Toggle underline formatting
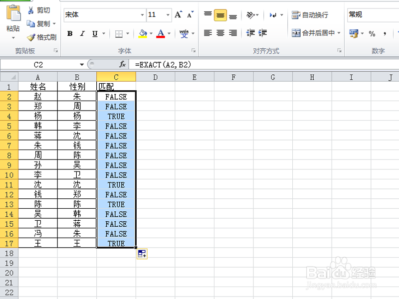The image size is (399, 299). click(x=95, y=33)
